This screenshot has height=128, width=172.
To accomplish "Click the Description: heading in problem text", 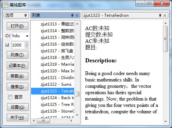I will (101, 60).
